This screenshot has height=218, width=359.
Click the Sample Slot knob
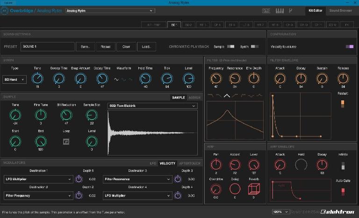92,115
